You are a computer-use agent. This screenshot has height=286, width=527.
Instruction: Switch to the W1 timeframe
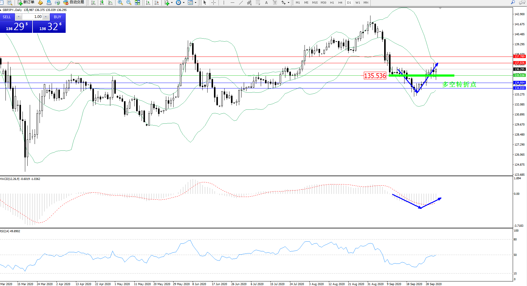click(358, 2)
